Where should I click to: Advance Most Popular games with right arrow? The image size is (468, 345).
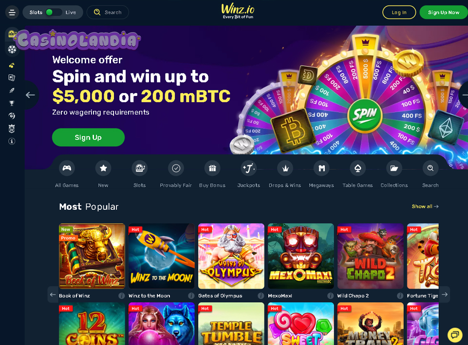445,294
